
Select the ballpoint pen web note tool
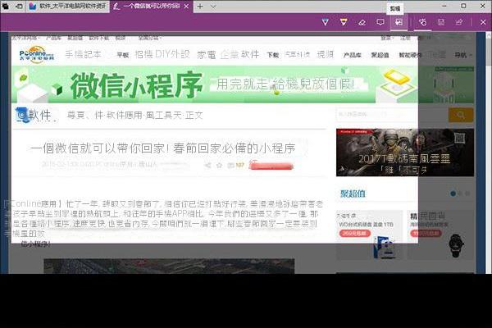pyautogui.click(x=326, y=22)
